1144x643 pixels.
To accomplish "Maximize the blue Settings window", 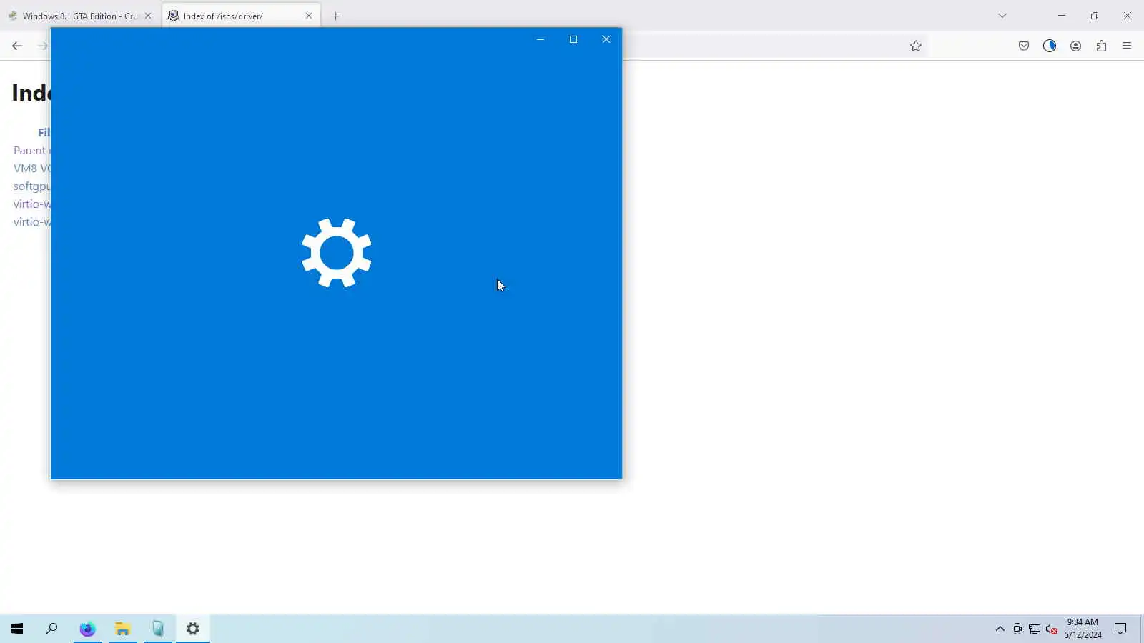I will 573,39.
